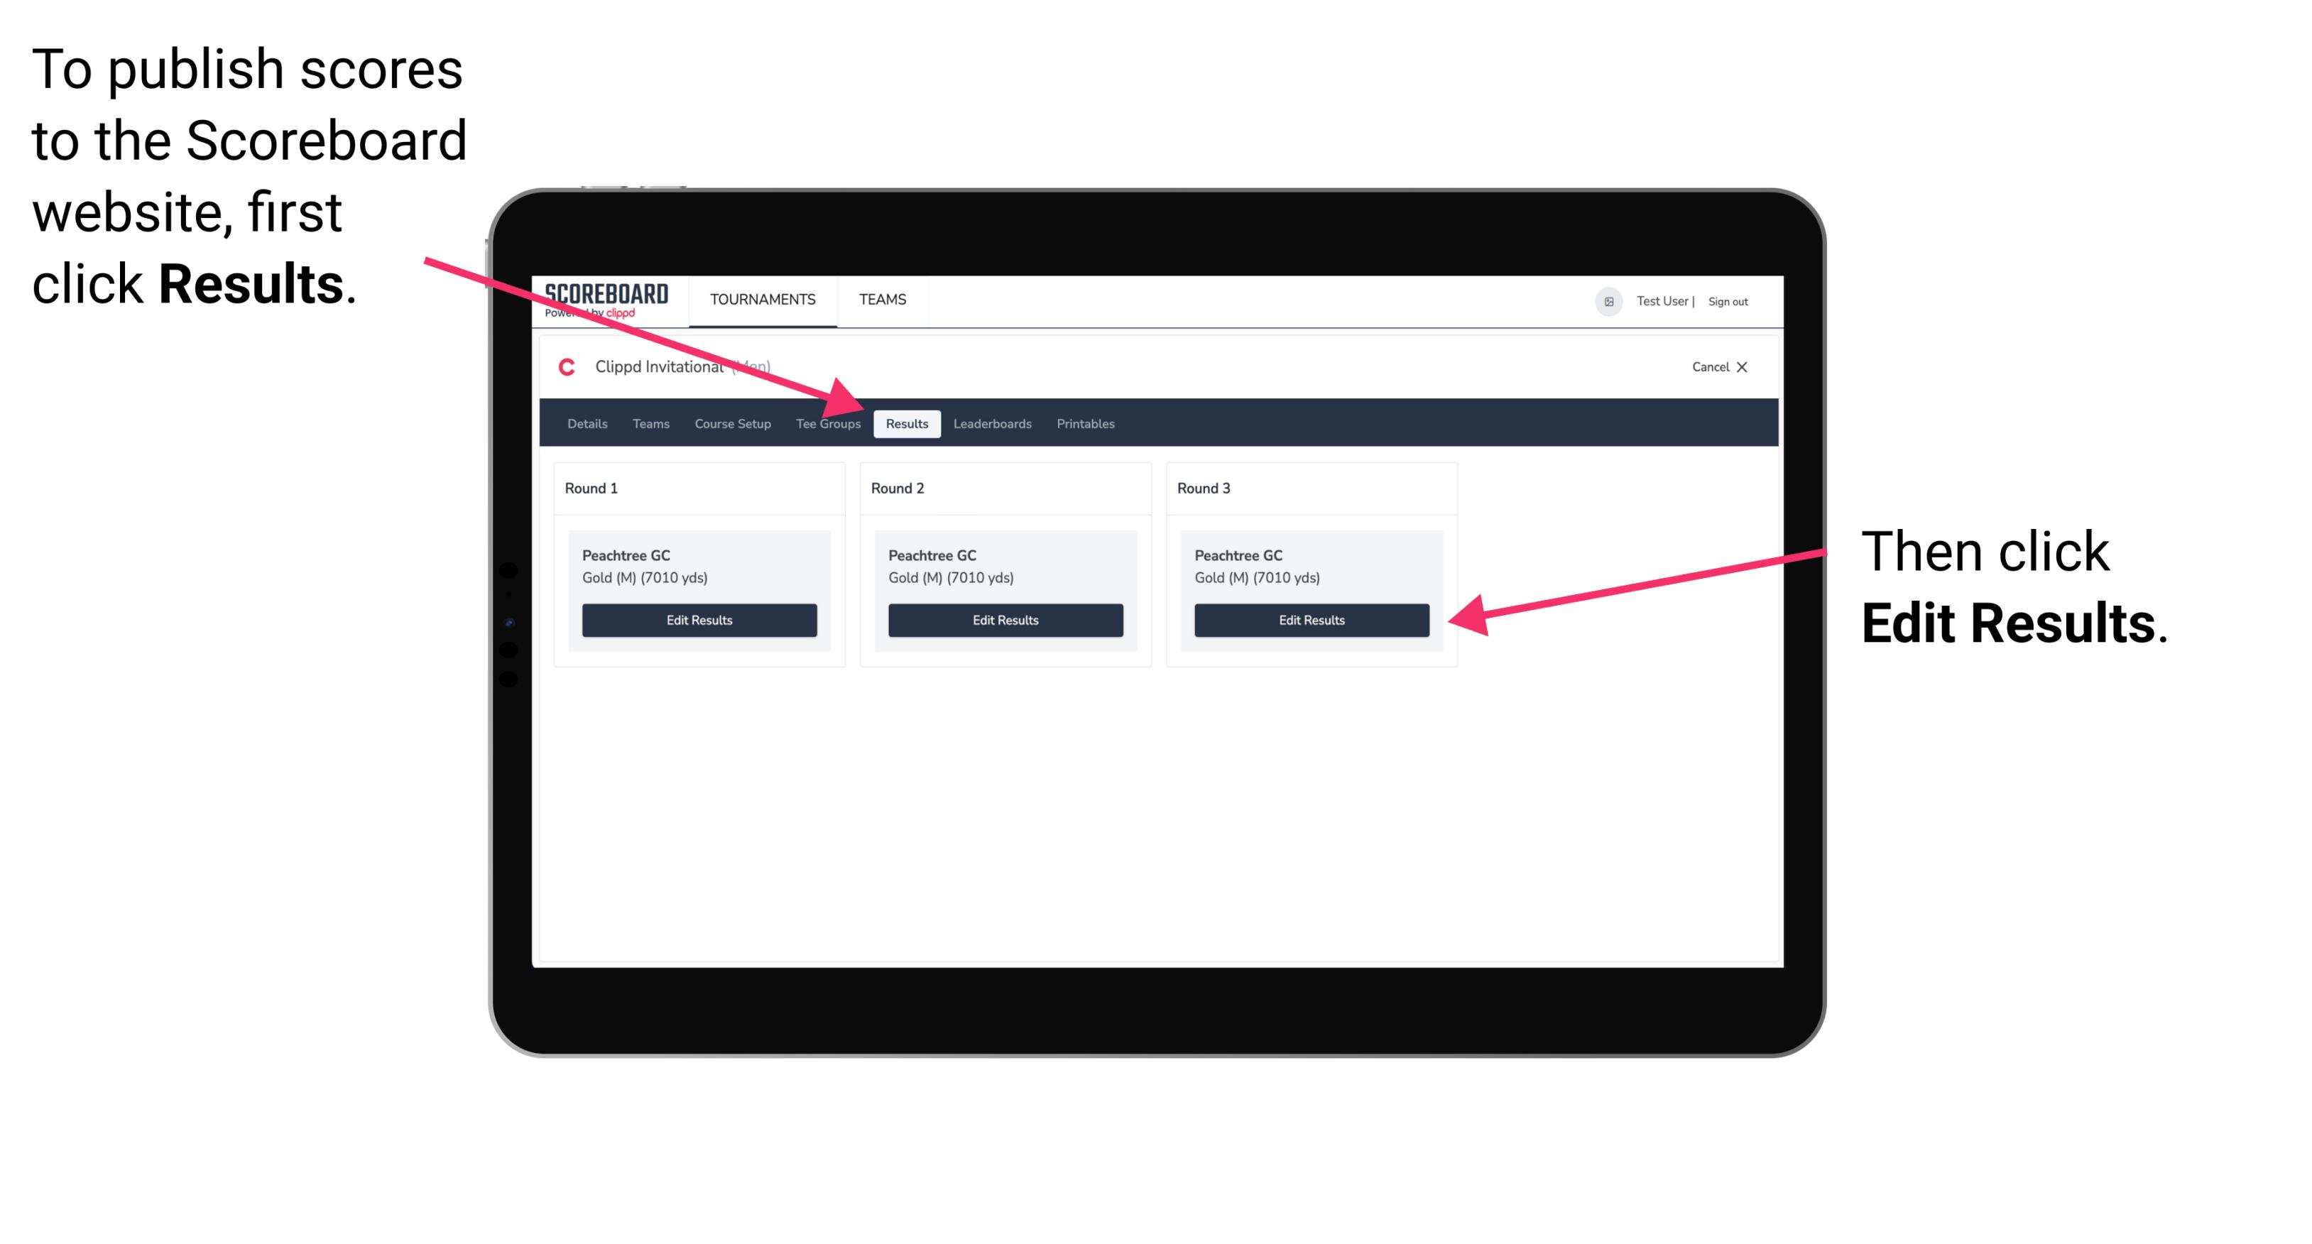Screen dimensions: 2312x1244
Task: Click the X close icon on tournament
Action: (1748, 368)
